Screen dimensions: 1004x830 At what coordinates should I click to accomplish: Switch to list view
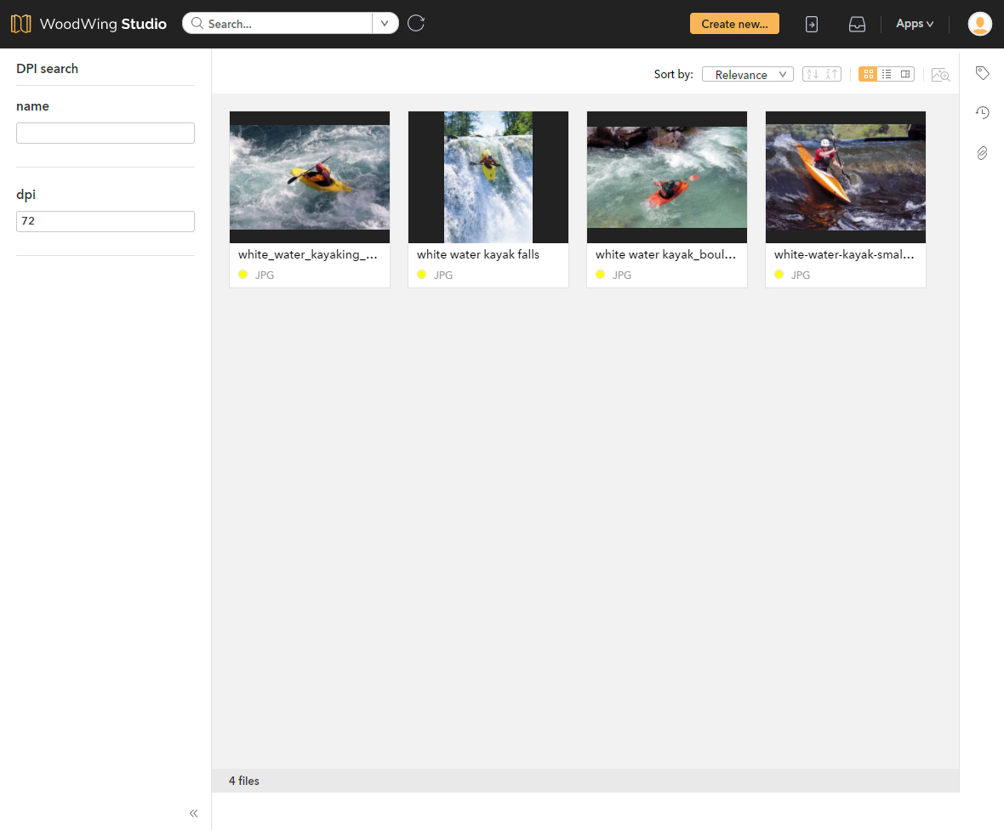[887, 74]
